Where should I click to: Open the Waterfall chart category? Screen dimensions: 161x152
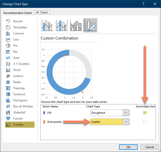[19, 112]
